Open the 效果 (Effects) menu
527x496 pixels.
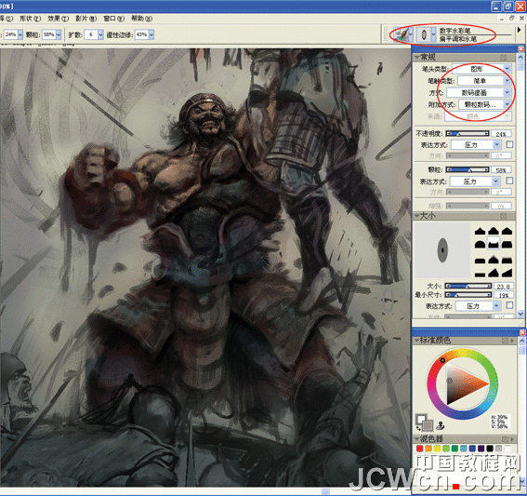[x=59, y=19]
